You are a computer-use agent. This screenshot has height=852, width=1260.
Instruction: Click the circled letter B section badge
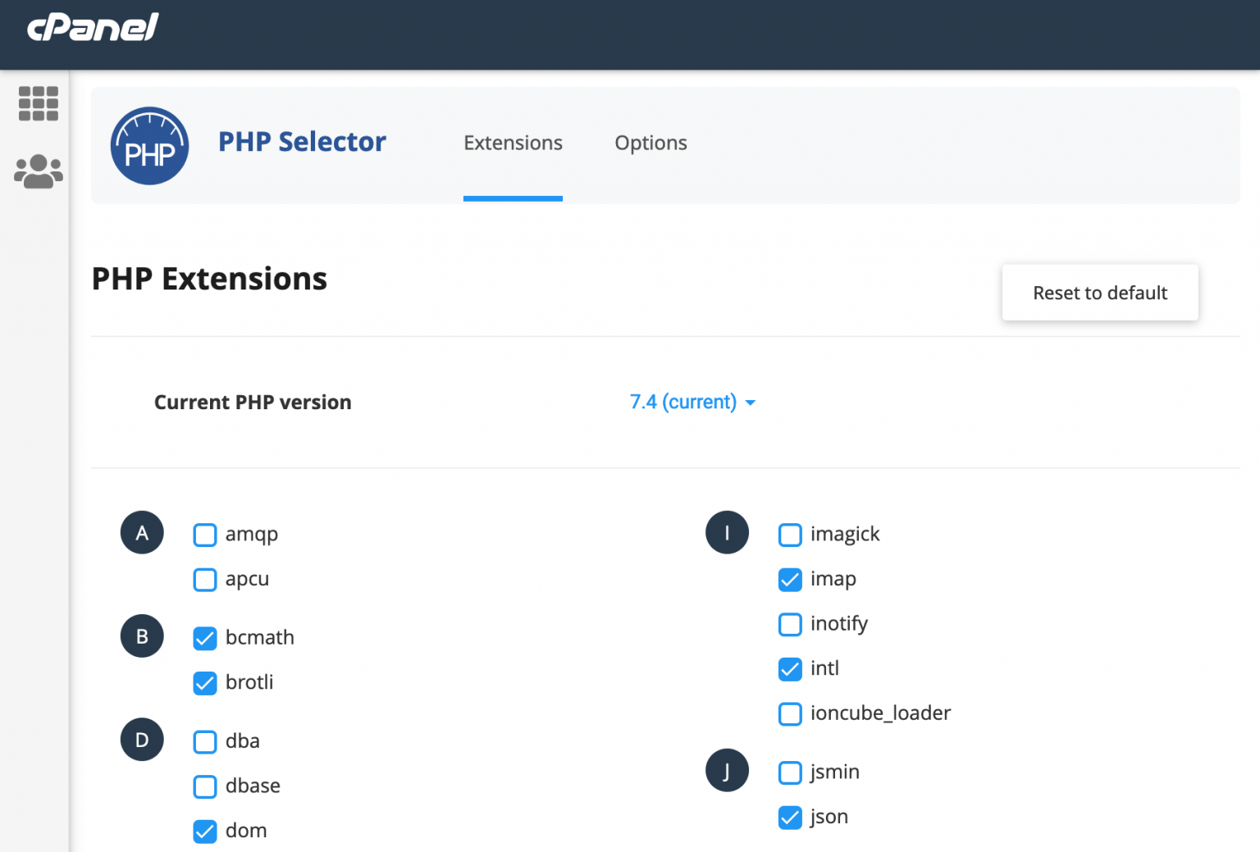coord(141,636)
